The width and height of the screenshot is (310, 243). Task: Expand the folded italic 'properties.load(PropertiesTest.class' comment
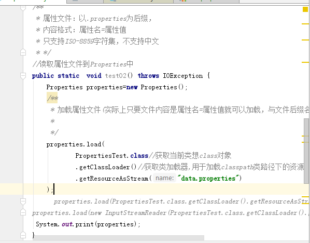tap(23, 201)
